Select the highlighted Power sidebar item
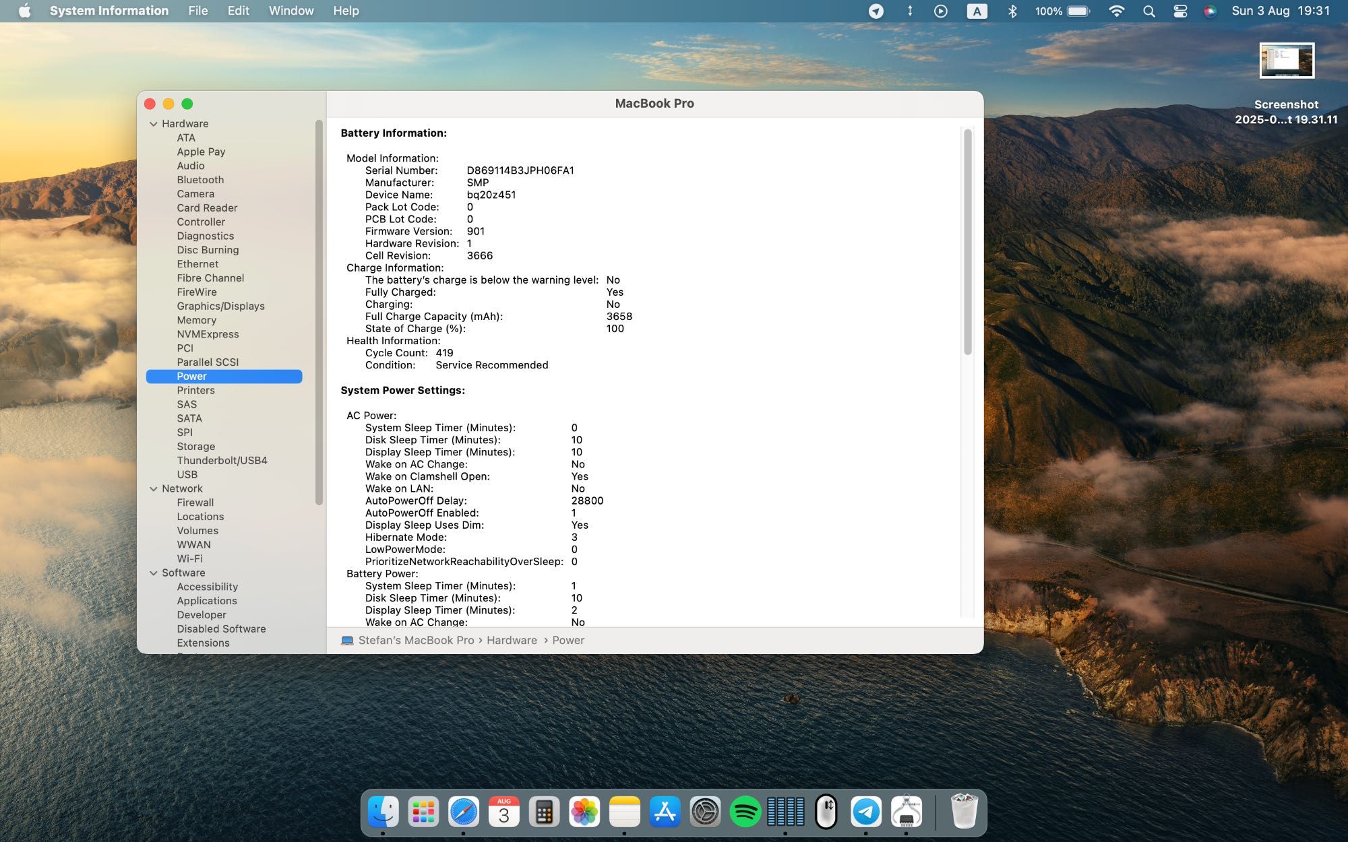 point(224,377)
